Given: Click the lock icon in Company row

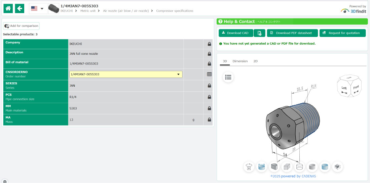Looking at the screenshot, I should pyautogui.click(x=209, y=44).
